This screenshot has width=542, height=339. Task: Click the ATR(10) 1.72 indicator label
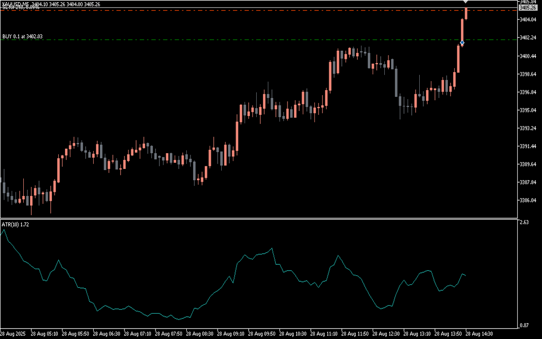point(15,225)
